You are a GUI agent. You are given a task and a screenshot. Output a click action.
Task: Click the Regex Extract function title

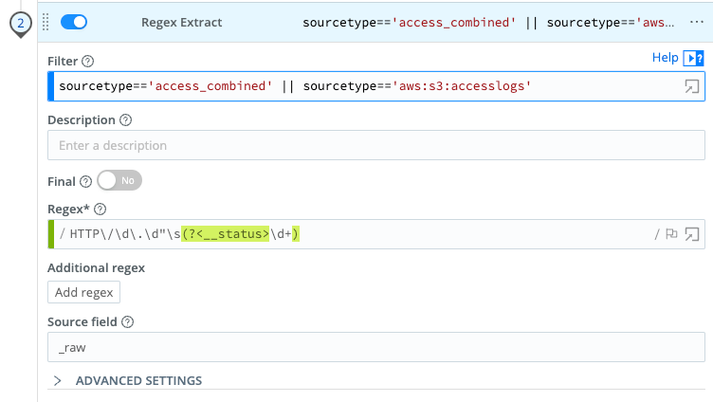tap(181, 23)
